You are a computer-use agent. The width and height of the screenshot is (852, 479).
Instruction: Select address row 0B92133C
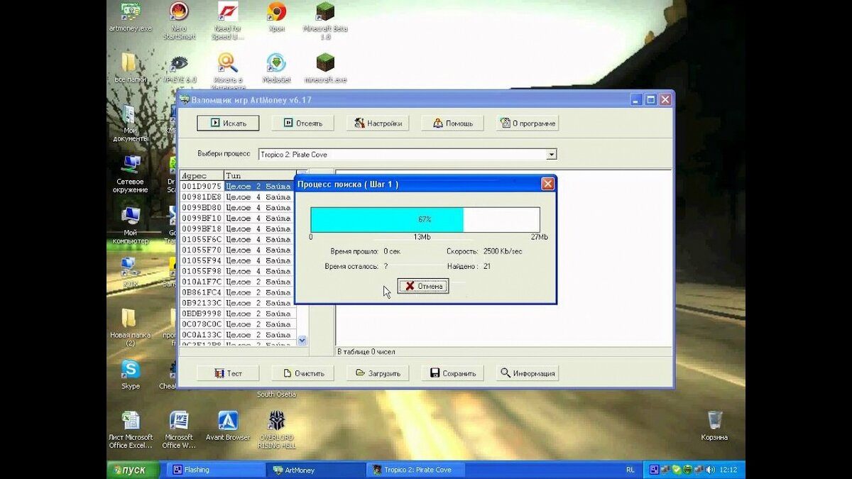[x=237, y=303]
